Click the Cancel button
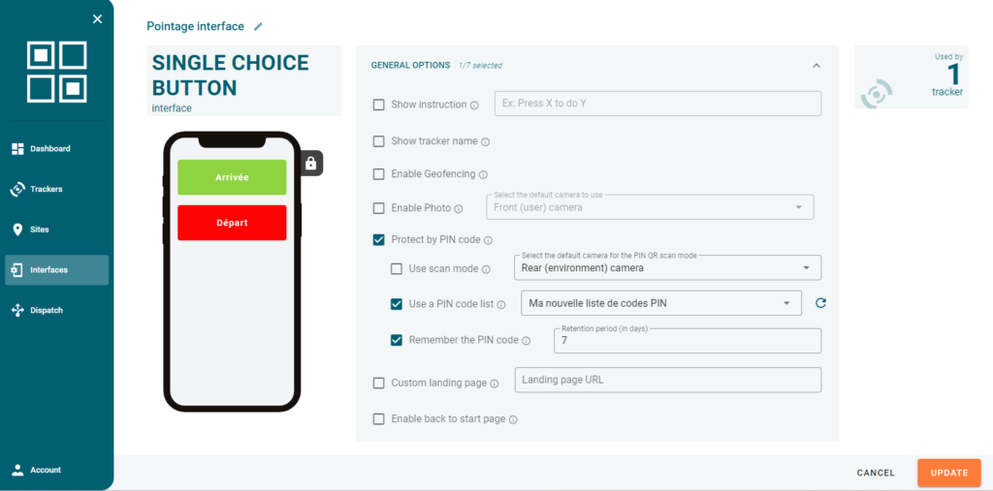This screenshot has width=993, height=491. point(876,473)
